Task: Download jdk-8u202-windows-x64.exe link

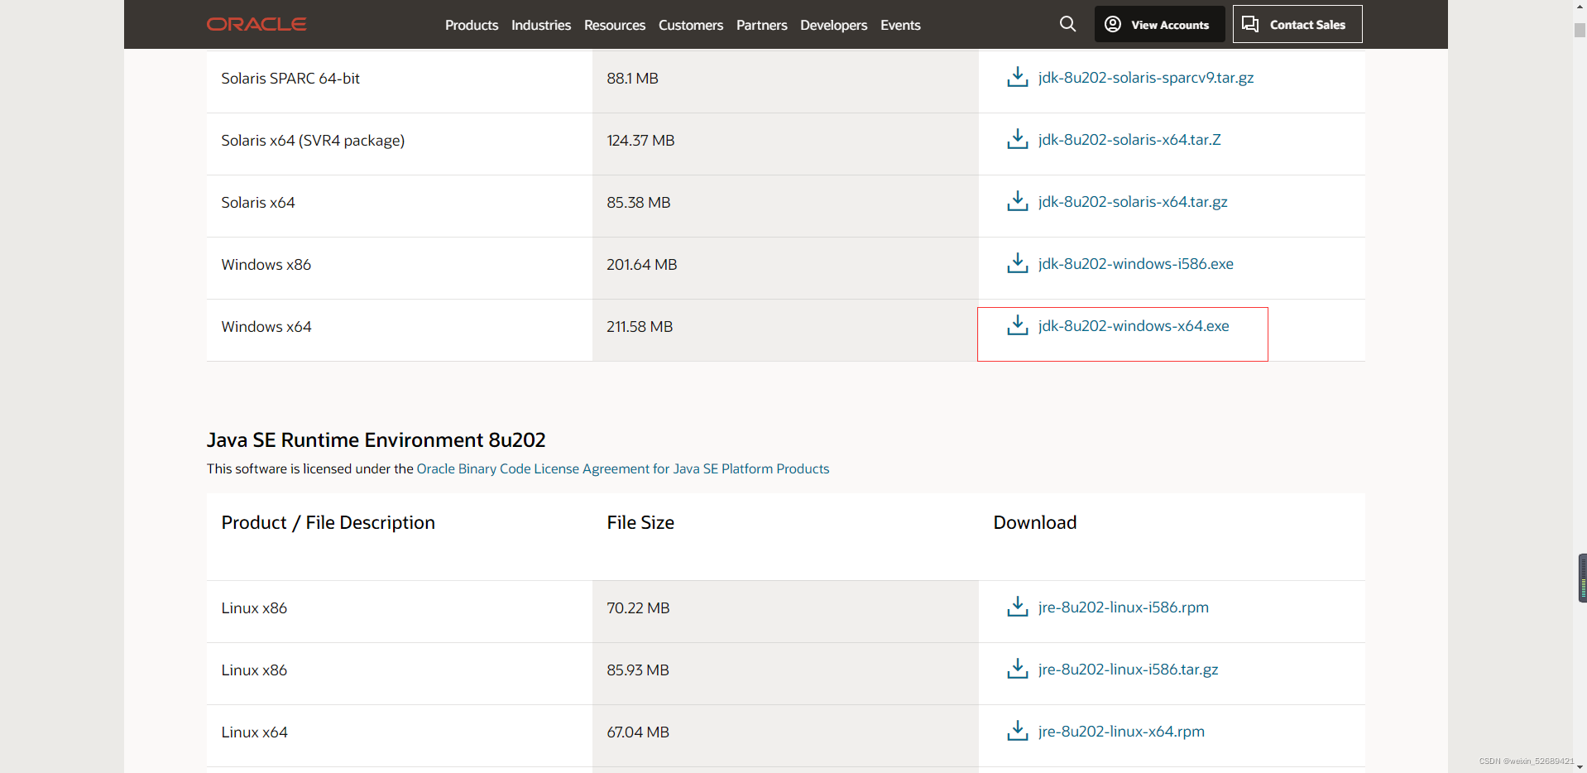Action: (x=1134, y=326)
